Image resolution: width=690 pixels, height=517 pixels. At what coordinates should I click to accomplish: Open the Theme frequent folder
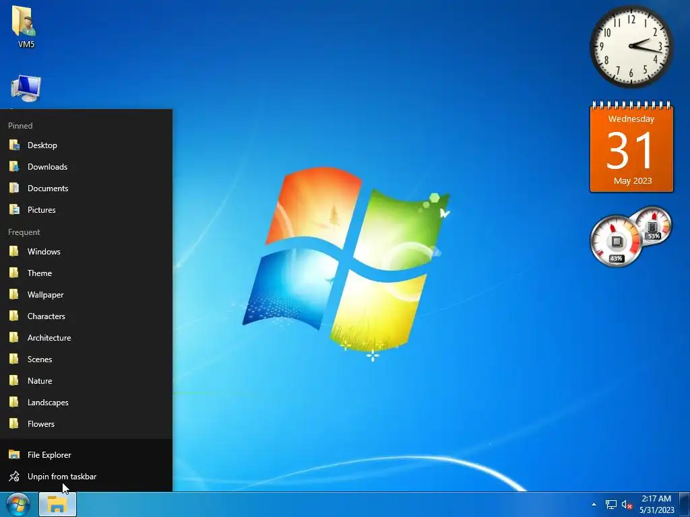[x=86, y=273]
